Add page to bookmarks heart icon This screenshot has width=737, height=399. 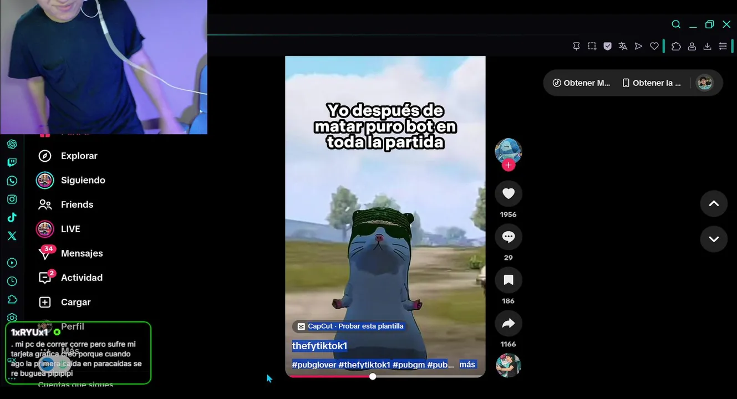[654, 47]
